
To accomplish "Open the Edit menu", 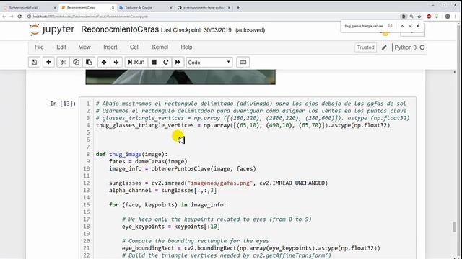I will [x=61, y=47].
